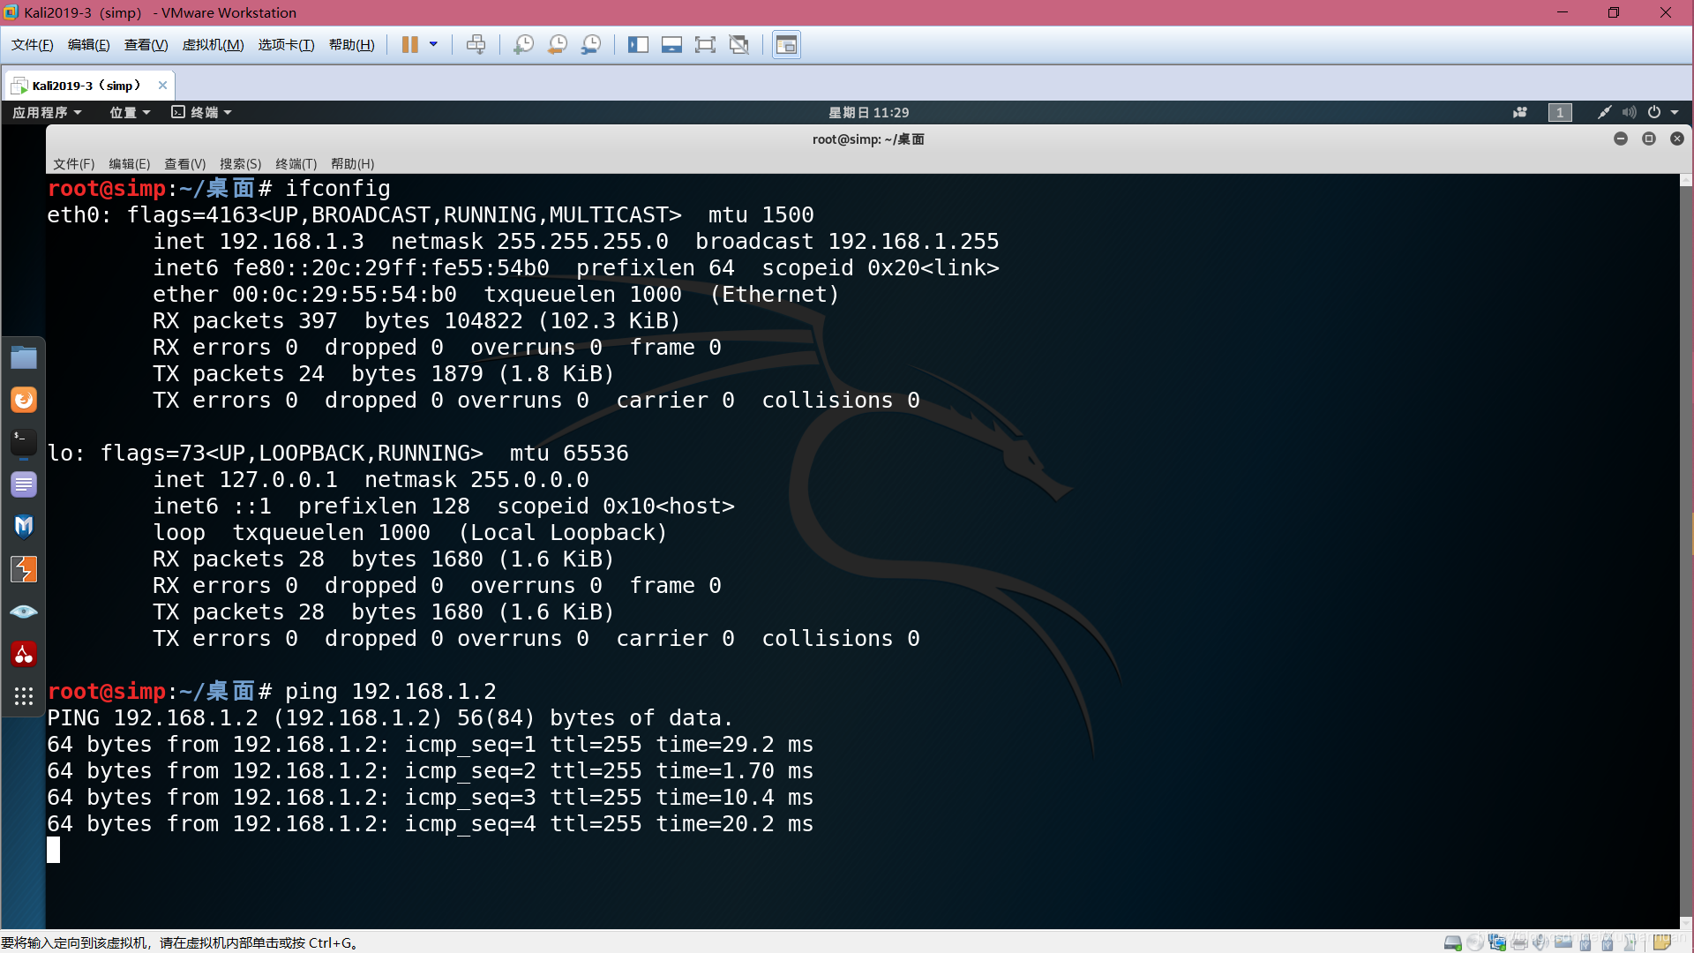Launch CherryTree from the dock

24,654
